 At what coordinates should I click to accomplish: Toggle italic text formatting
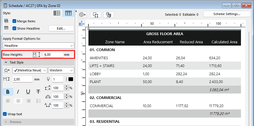(x=18, y=92)
